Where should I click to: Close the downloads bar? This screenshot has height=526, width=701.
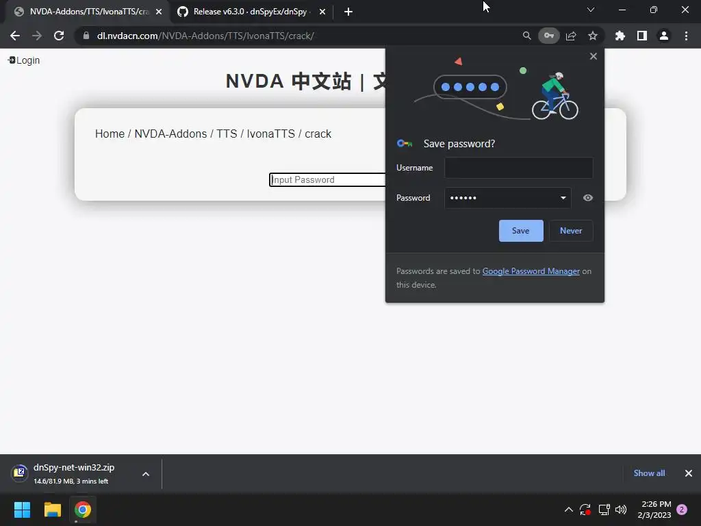pos(689,473)
